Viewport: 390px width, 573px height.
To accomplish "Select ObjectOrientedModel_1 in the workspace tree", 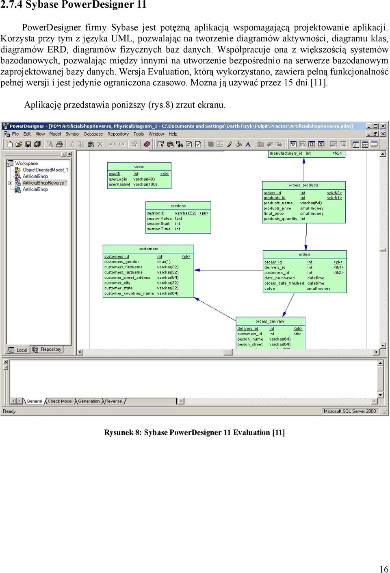I will pos(45,170).
